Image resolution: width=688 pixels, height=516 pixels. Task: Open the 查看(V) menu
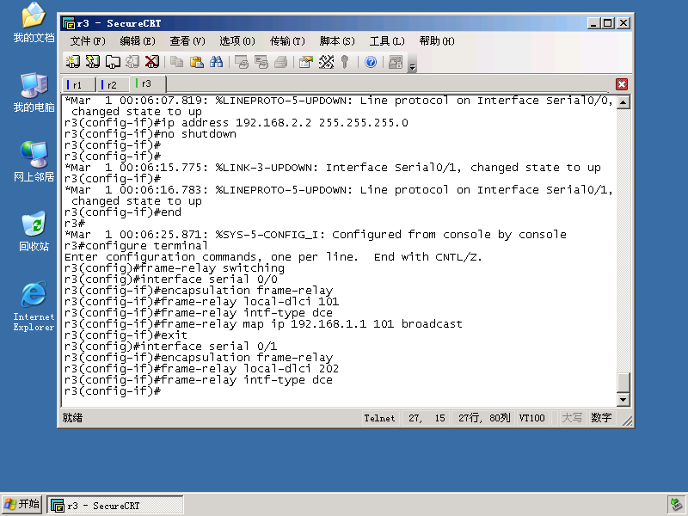pyautogui.click(x=187, y=41)
